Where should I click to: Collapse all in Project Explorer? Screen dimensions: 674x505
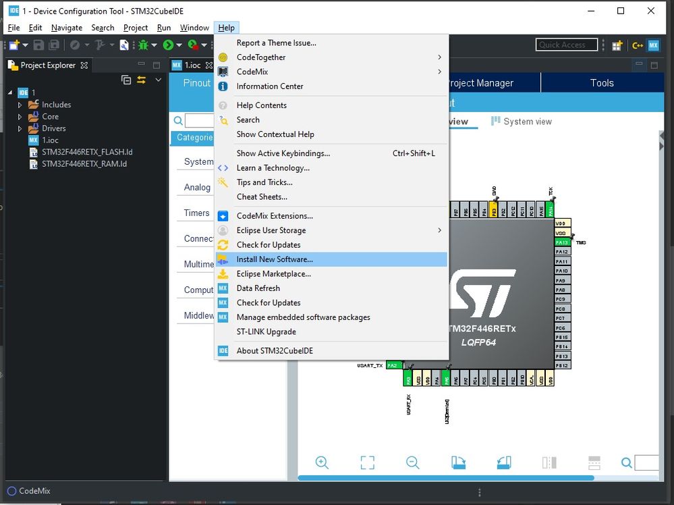tap(126, 80)
